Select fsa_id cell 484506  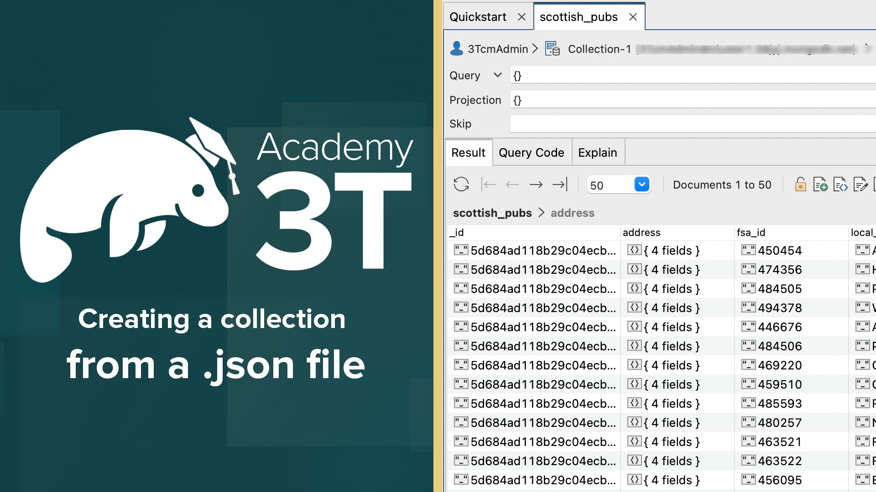coord(791,346)
